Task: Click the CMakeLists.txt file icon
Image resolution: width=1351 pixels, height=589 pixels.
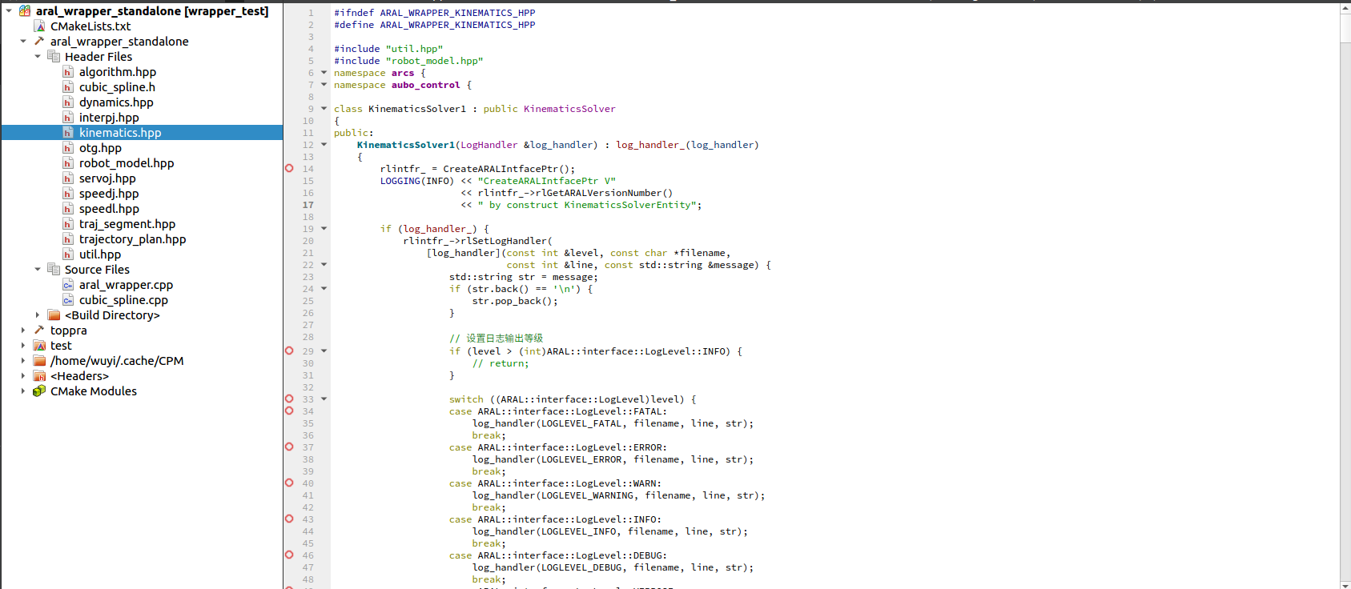Action: (39, 26)
